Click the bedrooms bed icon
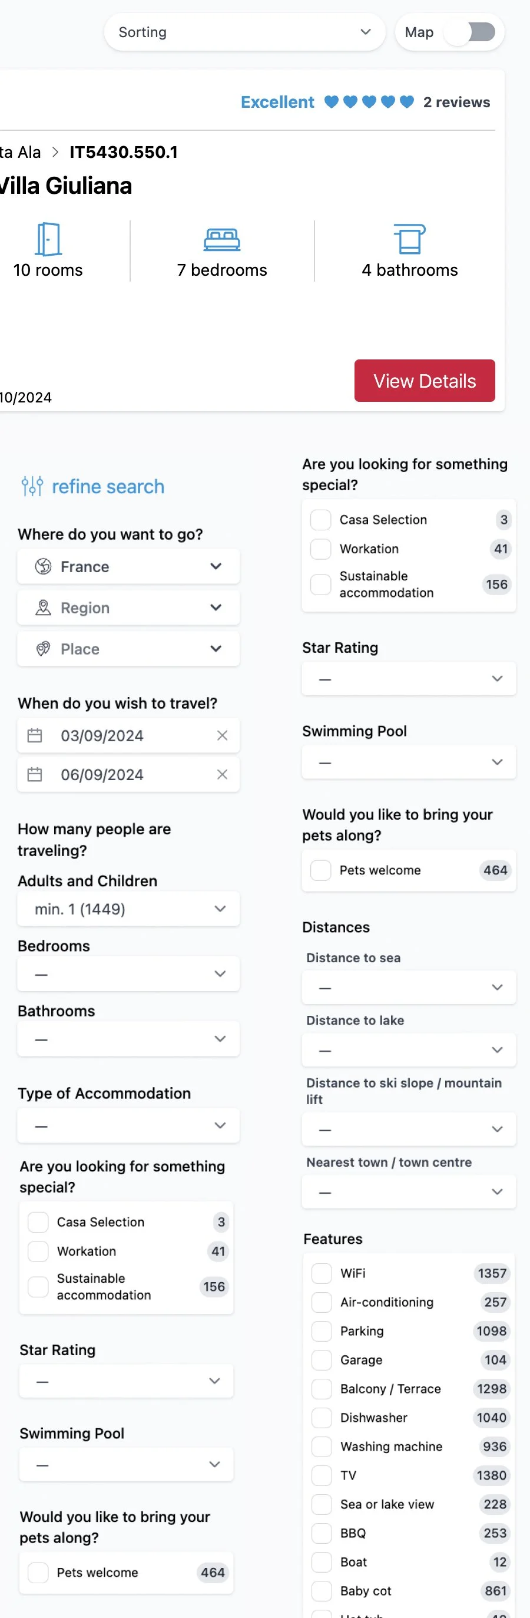Viewport: 530px width, 1618px height. coord(221,239)
